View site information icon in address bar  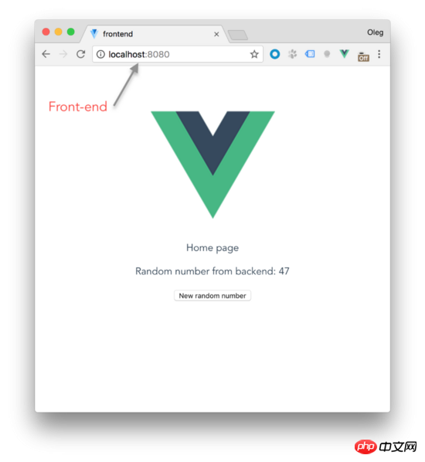click(100, 54)
